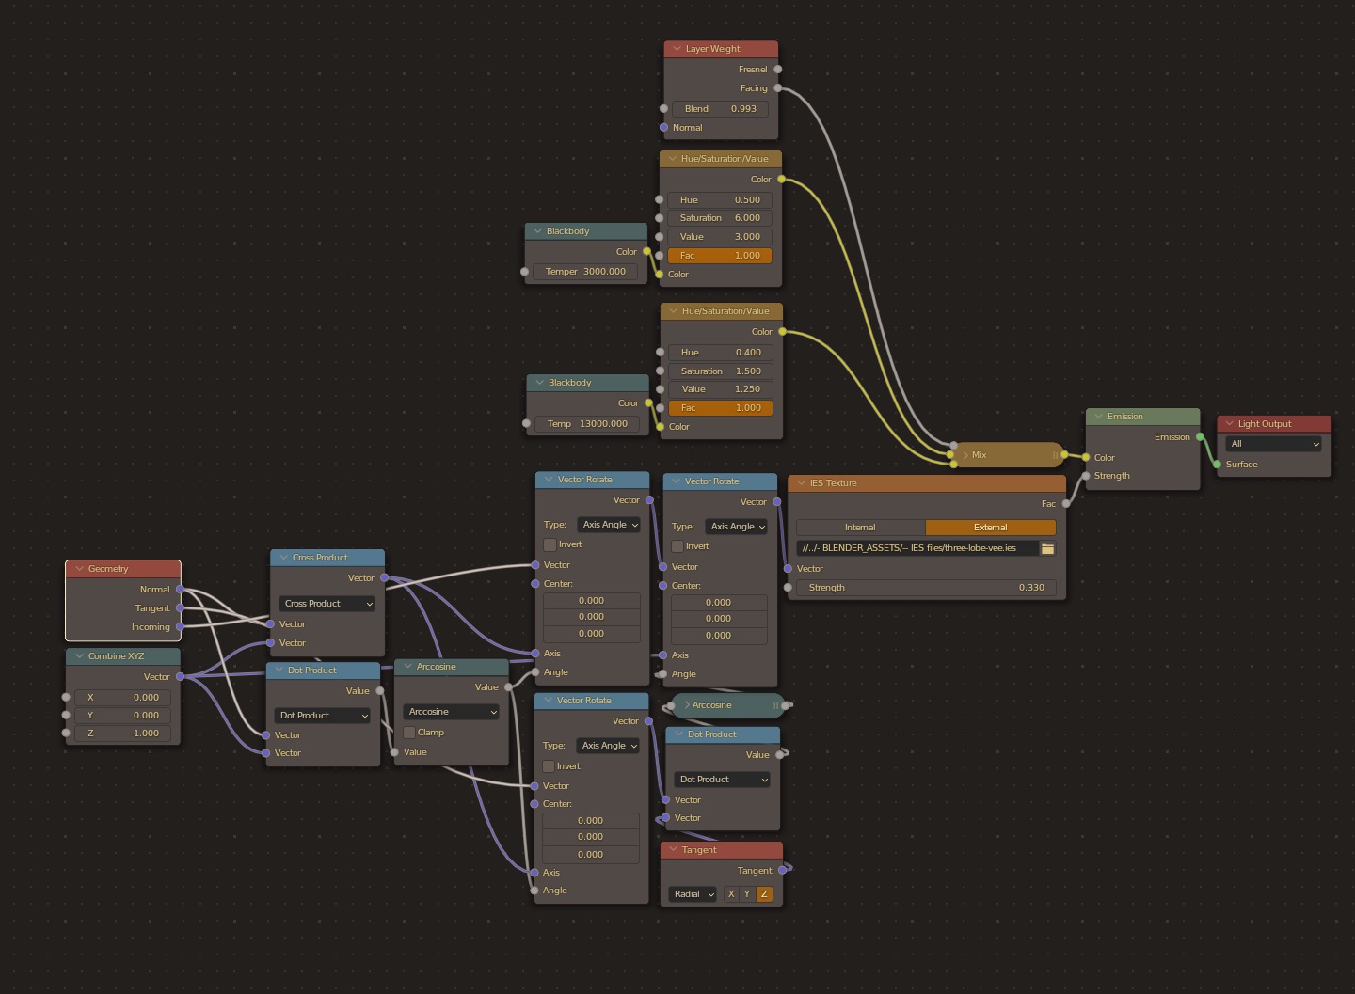Click the Strength input socket on Emission node
1355x994 pixels.
(1086, 476)
